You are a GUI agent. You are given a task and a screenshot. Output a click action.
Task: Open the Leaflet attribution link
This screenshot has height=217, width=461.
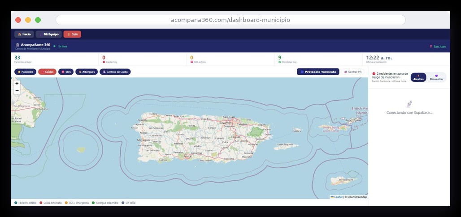pos(338,197)
